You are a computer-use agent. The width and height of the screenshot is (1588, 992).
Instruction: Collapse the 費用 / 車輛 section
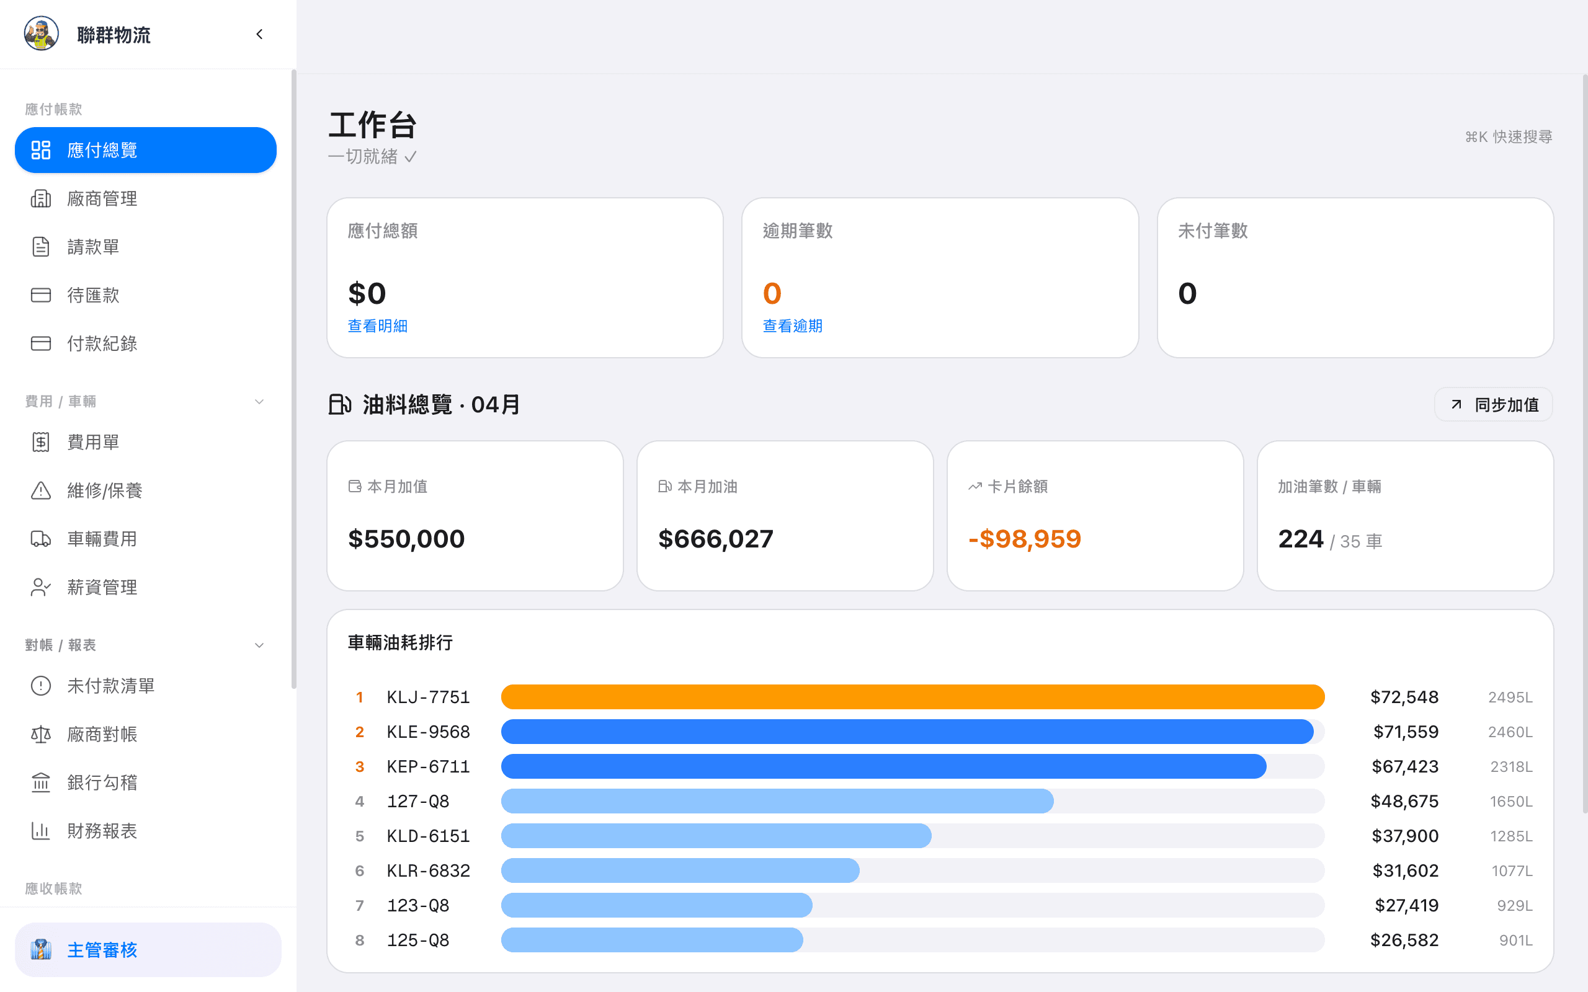pos(259,401)
